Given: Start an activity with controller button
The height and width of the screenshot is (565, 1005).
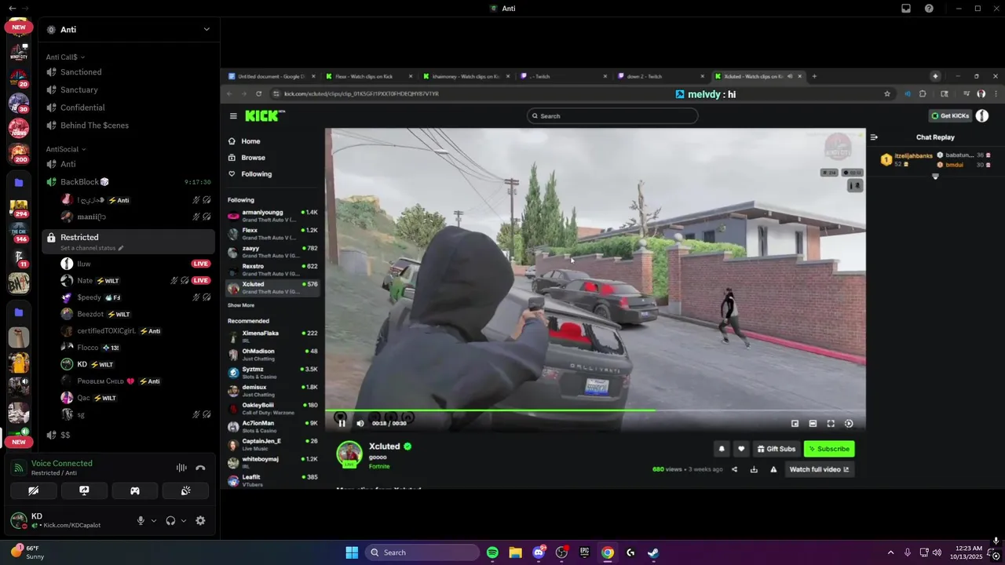Looking at the screenshot, I should tap(134, 491).
